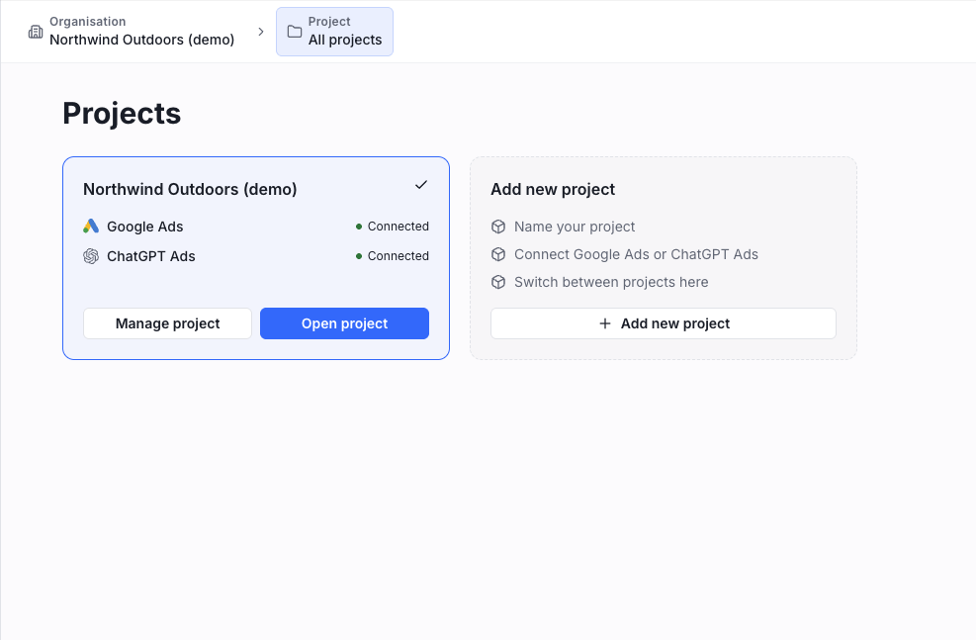Click the Google Ads logo icon
This screenshot has width=976, height=640.
(91, 226)
